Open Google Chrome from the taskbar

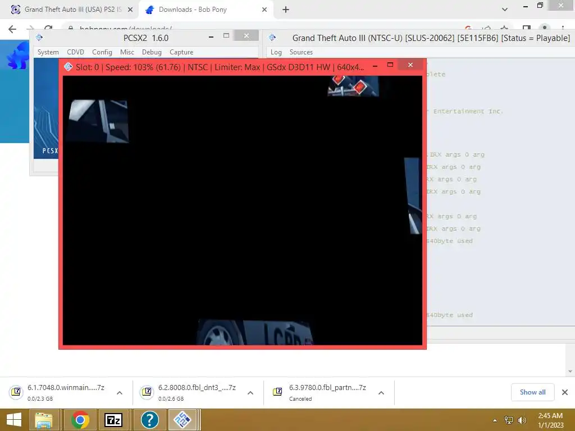[80, 420]
